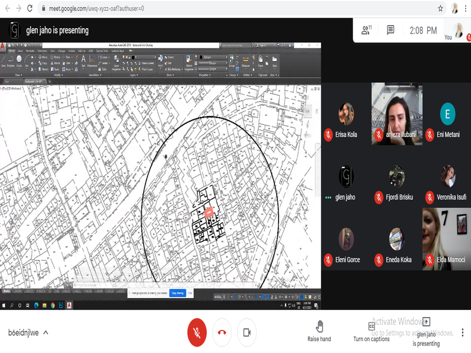Expand meeting details next to b6eidnjlwe

(x=46, y=332)
